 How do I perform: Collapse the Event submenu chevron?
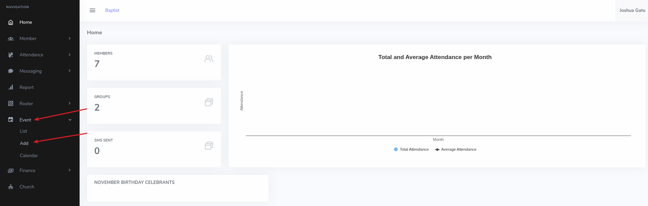tap(70, 120)
